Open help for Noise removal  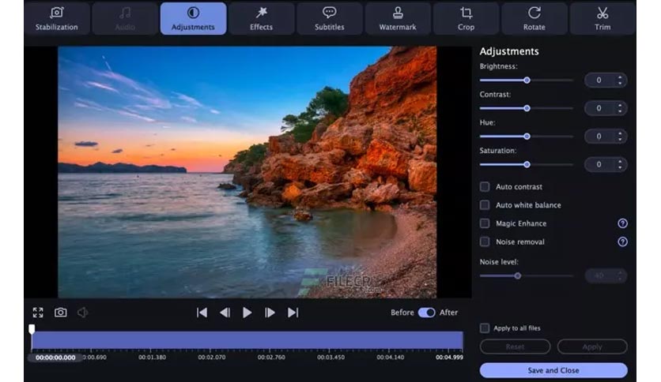coord(622,242)
